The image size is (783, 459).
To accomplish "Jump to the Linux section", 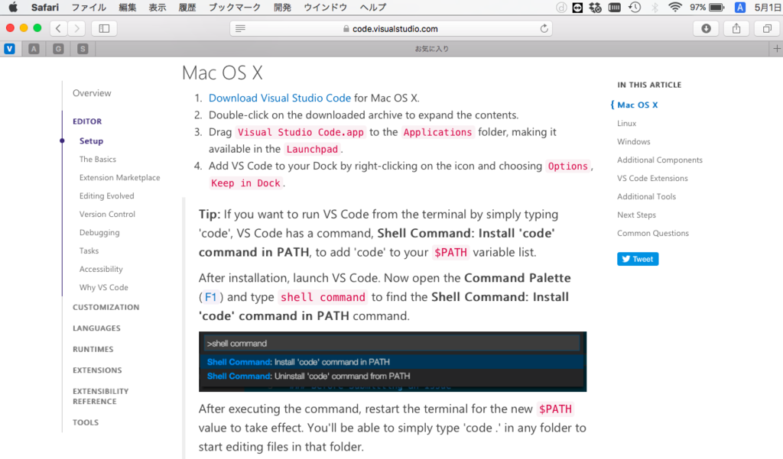I will click(626, 123).
